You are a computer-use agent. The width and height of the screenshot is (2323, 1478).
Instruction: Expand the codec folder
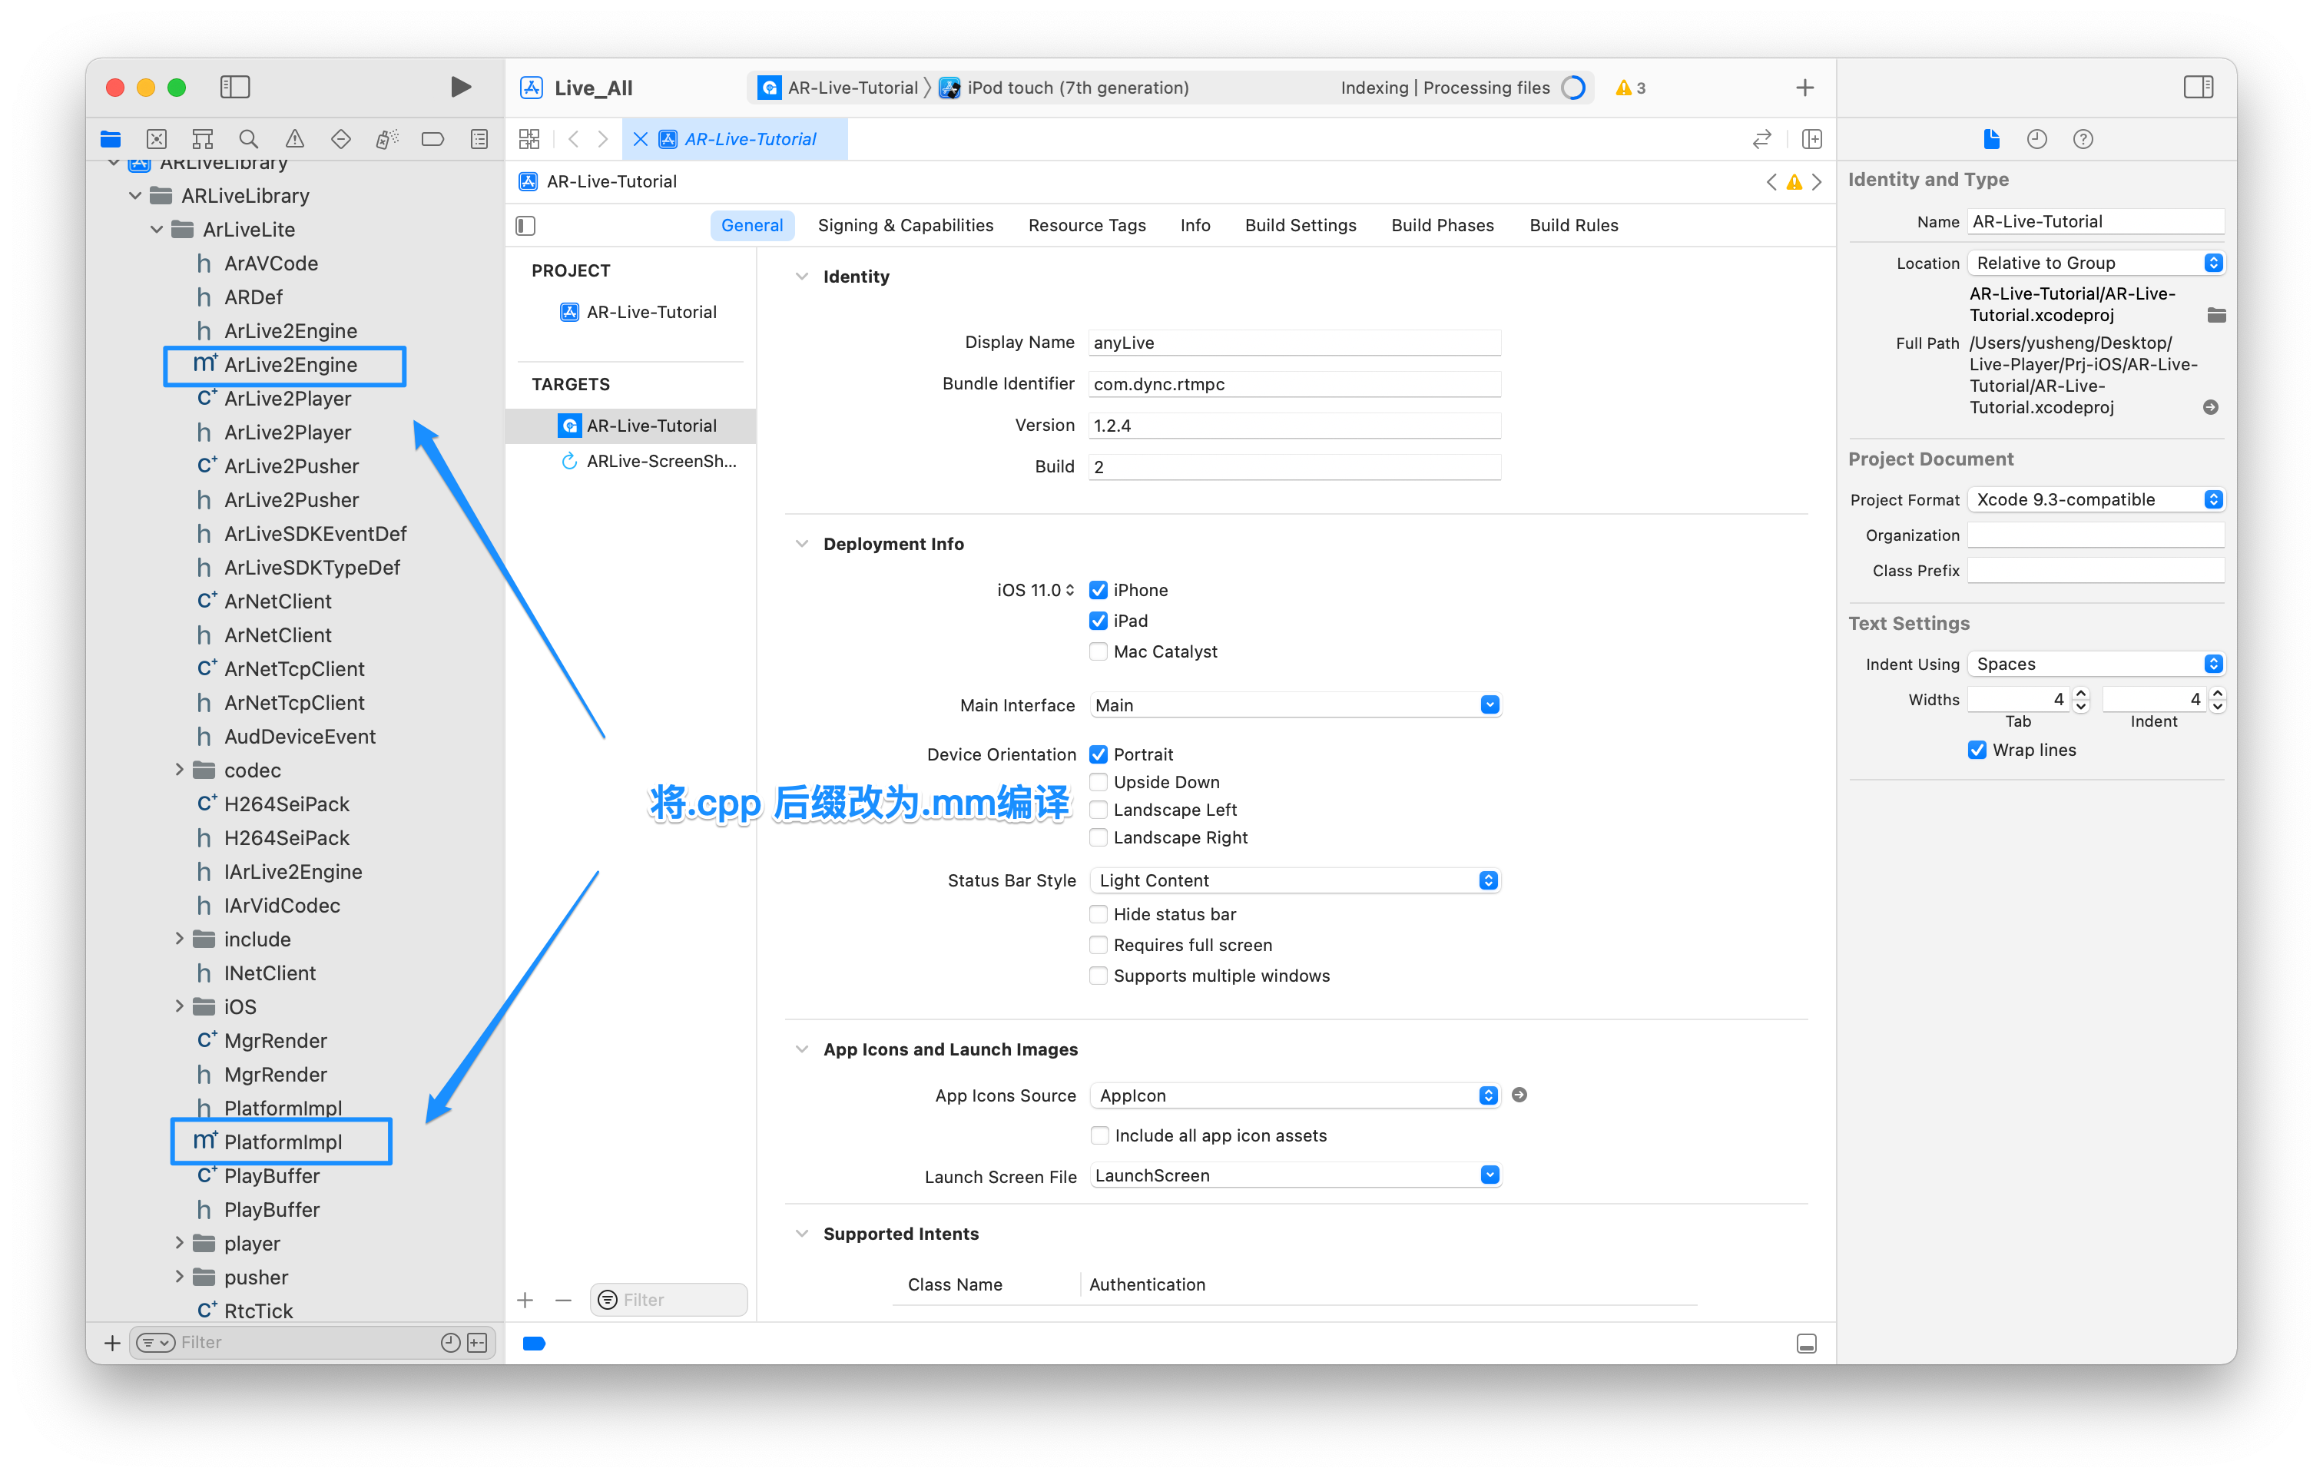178,770
